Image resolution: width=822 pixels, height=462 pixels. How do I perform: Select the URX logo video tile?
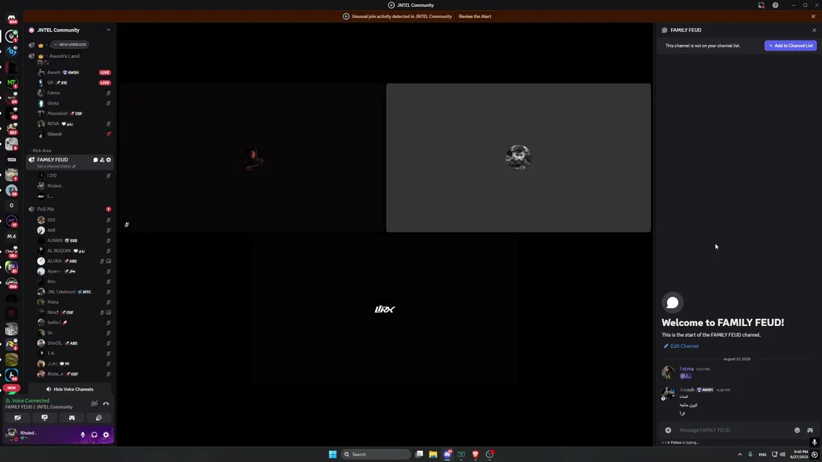tap(385, 310)
